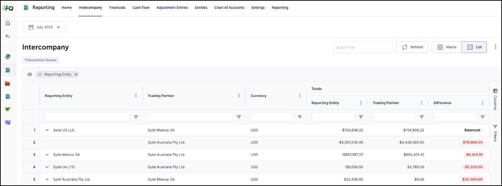Click the Quick Filter input field
This screenshot has width=502, height=186.
tap(363, 47)
